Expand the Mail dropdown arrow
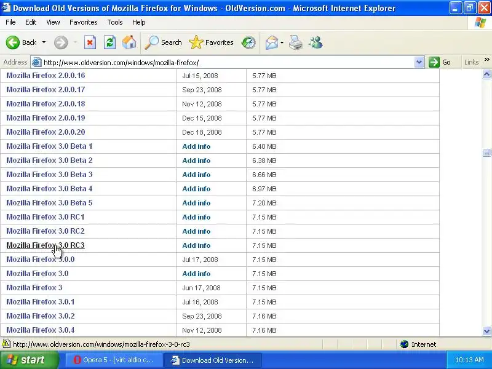492x369 pixels. point(282,42)
